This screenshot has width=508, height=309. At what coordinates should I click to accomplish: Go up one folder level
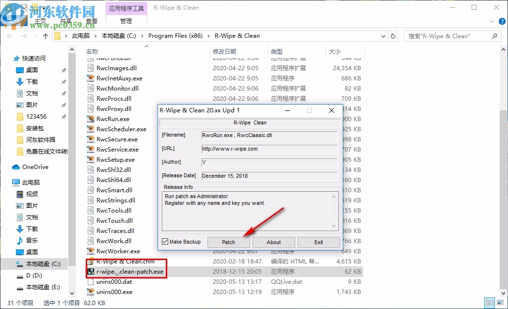point(46,36)
